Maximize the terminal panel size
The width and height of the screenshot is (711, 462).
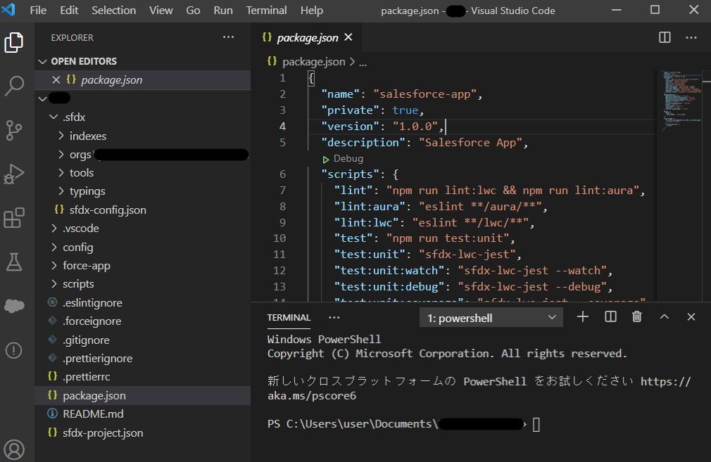(x=665, y=317)
